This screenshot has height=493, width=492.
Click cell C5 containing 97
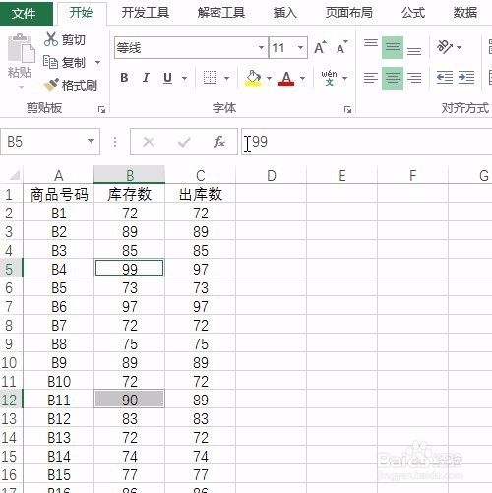pos(200,269)
